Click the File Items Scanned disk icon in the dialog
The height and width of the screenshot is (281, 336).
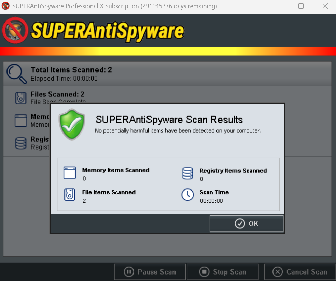click(70, 195)
